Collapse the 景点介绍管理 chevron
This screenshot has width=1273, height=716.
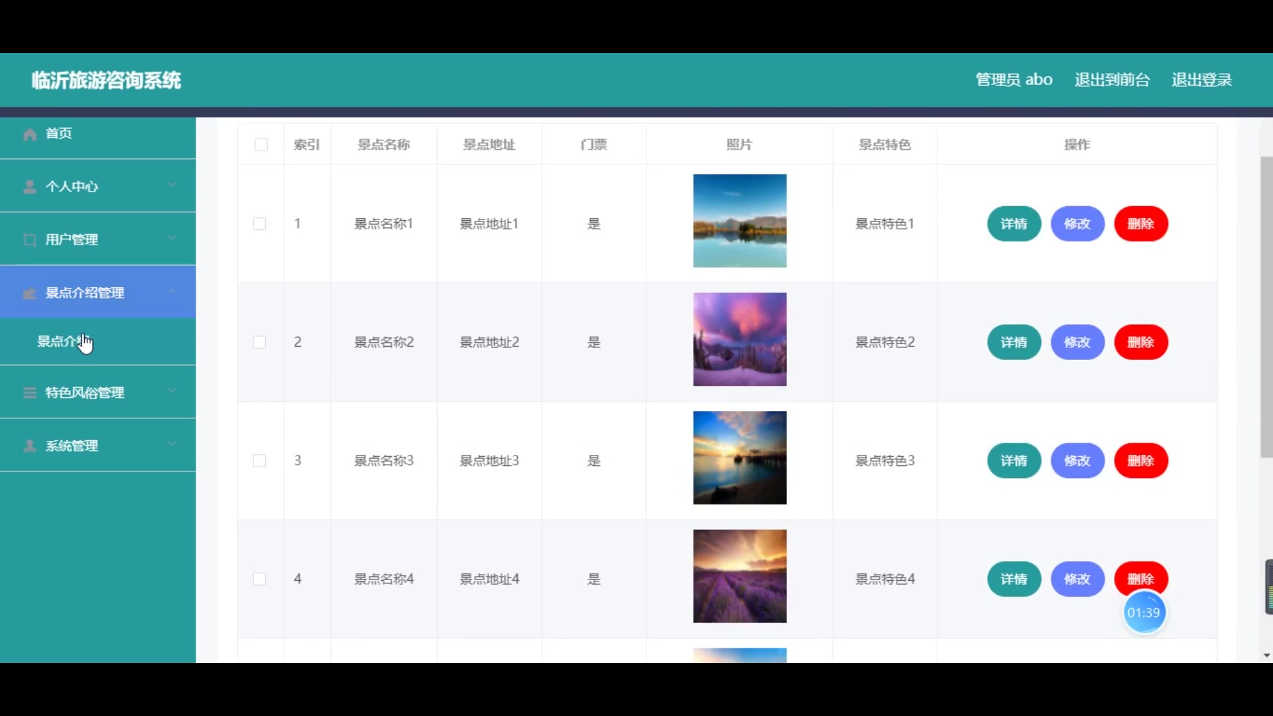tap(172, 291)
